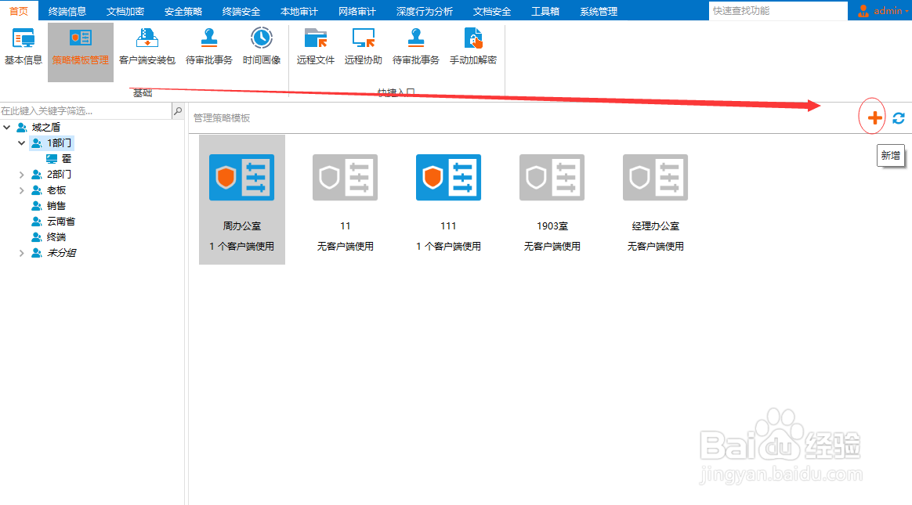The width and height of the screenshot is (912, 505).
Task: Open the 待审批事务 pending approvals icon
Action: [209, 45]
